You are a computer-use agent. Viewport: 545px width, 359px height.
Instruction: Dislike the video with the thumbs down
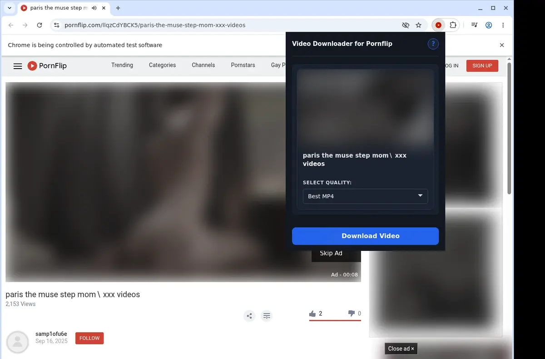point(351,314)
